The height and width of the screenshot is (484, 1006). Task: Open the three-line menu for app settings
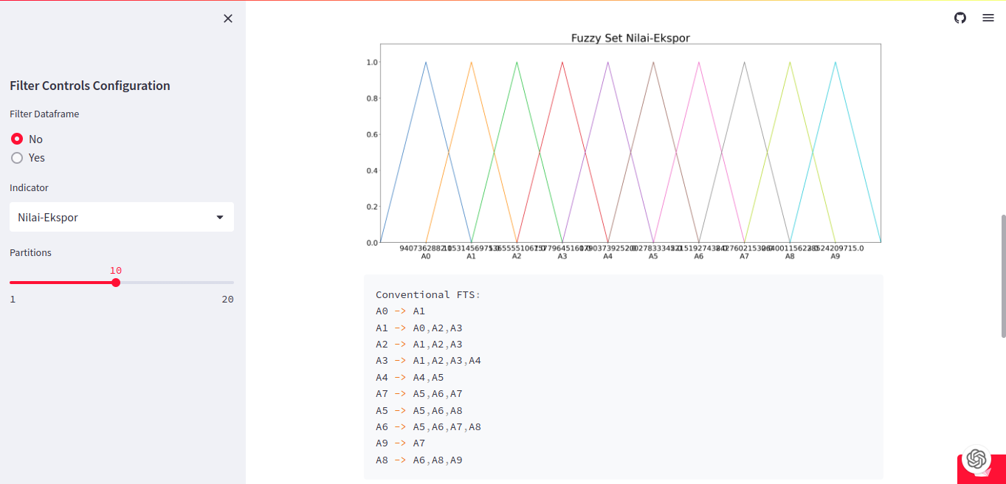[x=988, y=18]
